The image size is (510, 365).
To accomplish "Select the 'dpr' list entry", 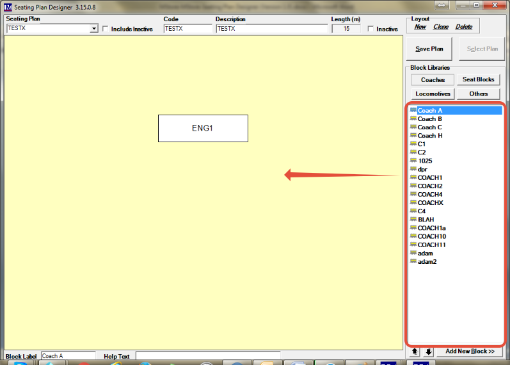I will coord(422,169).
